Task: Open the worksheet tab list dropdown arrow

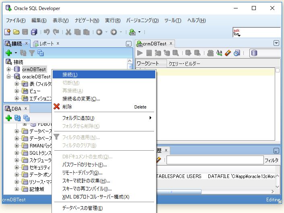Action: (276, 43)
